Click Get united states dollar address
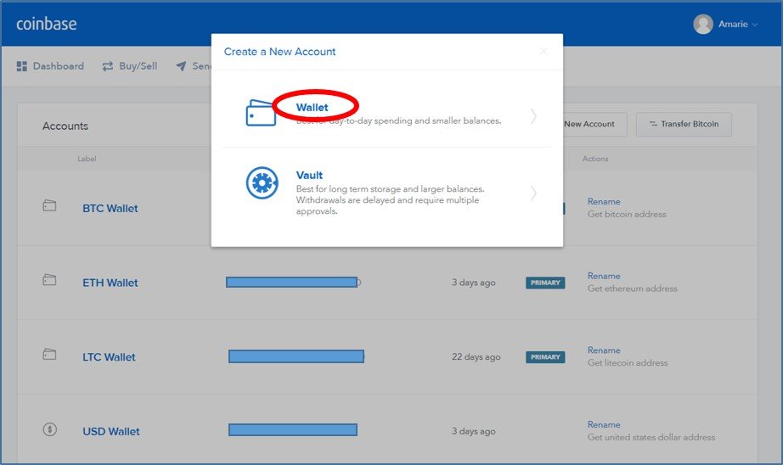 point(651,437)
